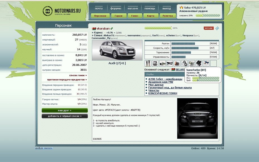Click the black Audi VANO profile picture
Viewport: 259px width, 162px height.
click(197, 118)
